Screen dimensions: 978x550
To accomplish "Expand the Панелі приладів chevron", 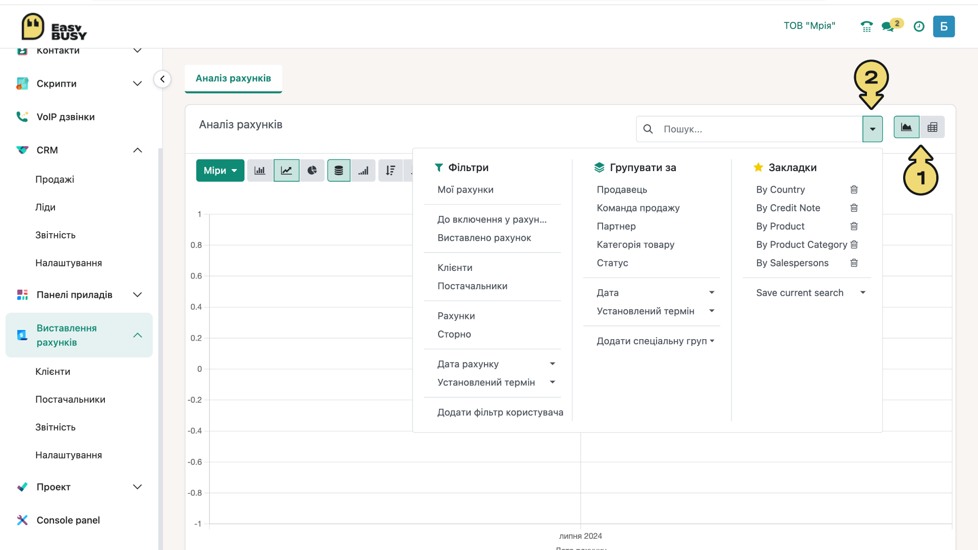I will pos(137,295).
